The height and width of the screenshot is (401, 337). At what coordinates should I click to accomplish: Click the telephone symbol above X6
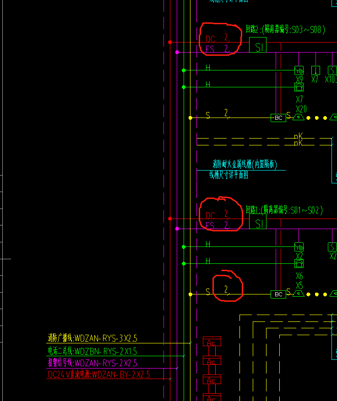pyautogui.click(x=299, y=263)
